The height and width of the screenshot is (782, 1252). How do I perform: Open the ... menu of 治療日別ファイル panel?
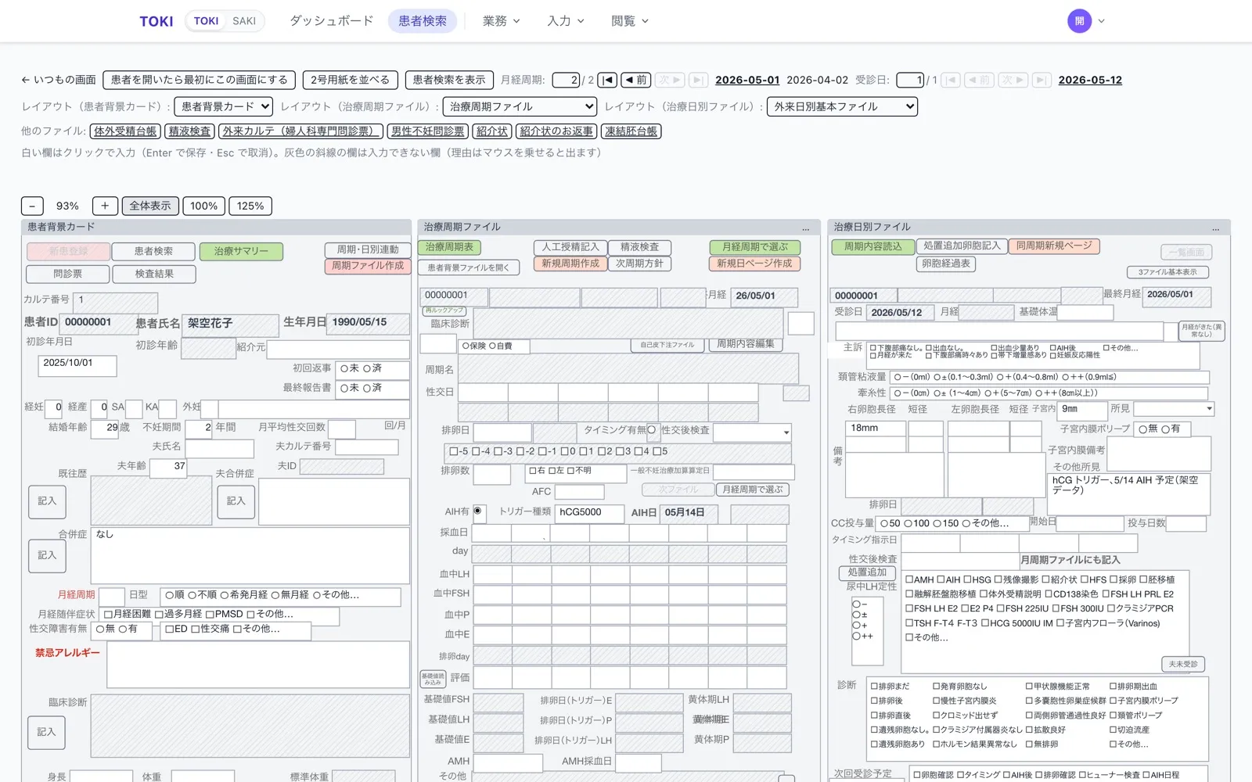coord(1216,228)
